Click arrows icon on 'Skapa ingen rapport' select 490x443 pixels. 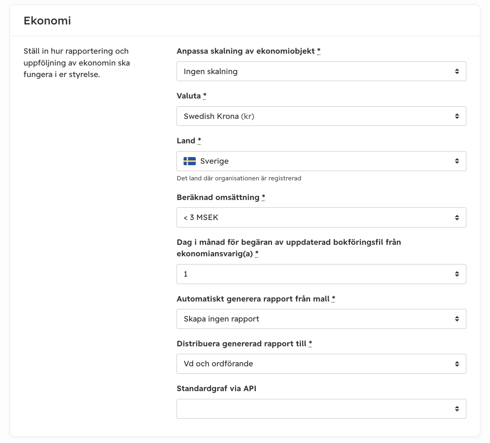tap(457, 319)
